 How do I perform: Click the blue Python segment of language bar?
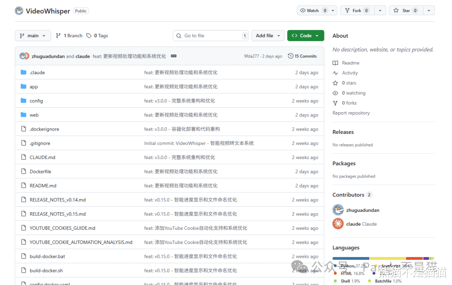[x=351, y=258]
